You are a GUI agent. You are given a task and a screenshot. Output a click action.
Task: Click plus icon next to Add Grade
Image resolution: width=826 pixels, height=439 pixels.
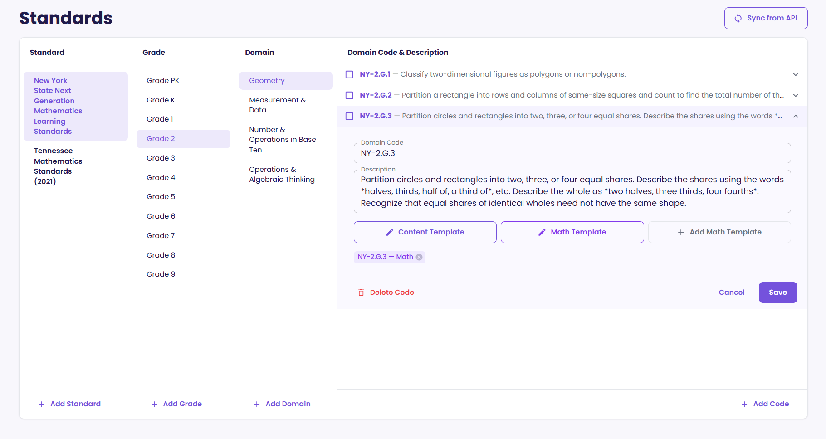(154, 404)
